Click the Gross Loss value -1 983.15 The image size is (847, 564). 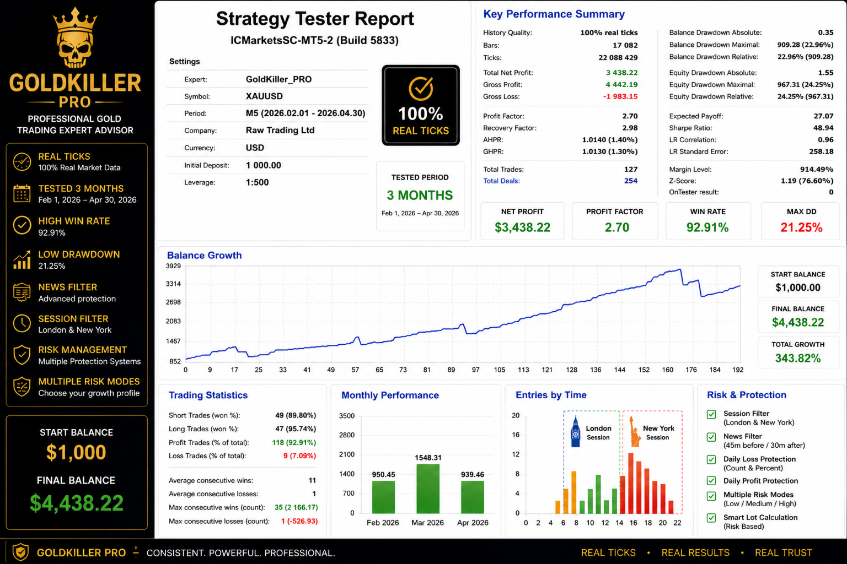(620, 96)
